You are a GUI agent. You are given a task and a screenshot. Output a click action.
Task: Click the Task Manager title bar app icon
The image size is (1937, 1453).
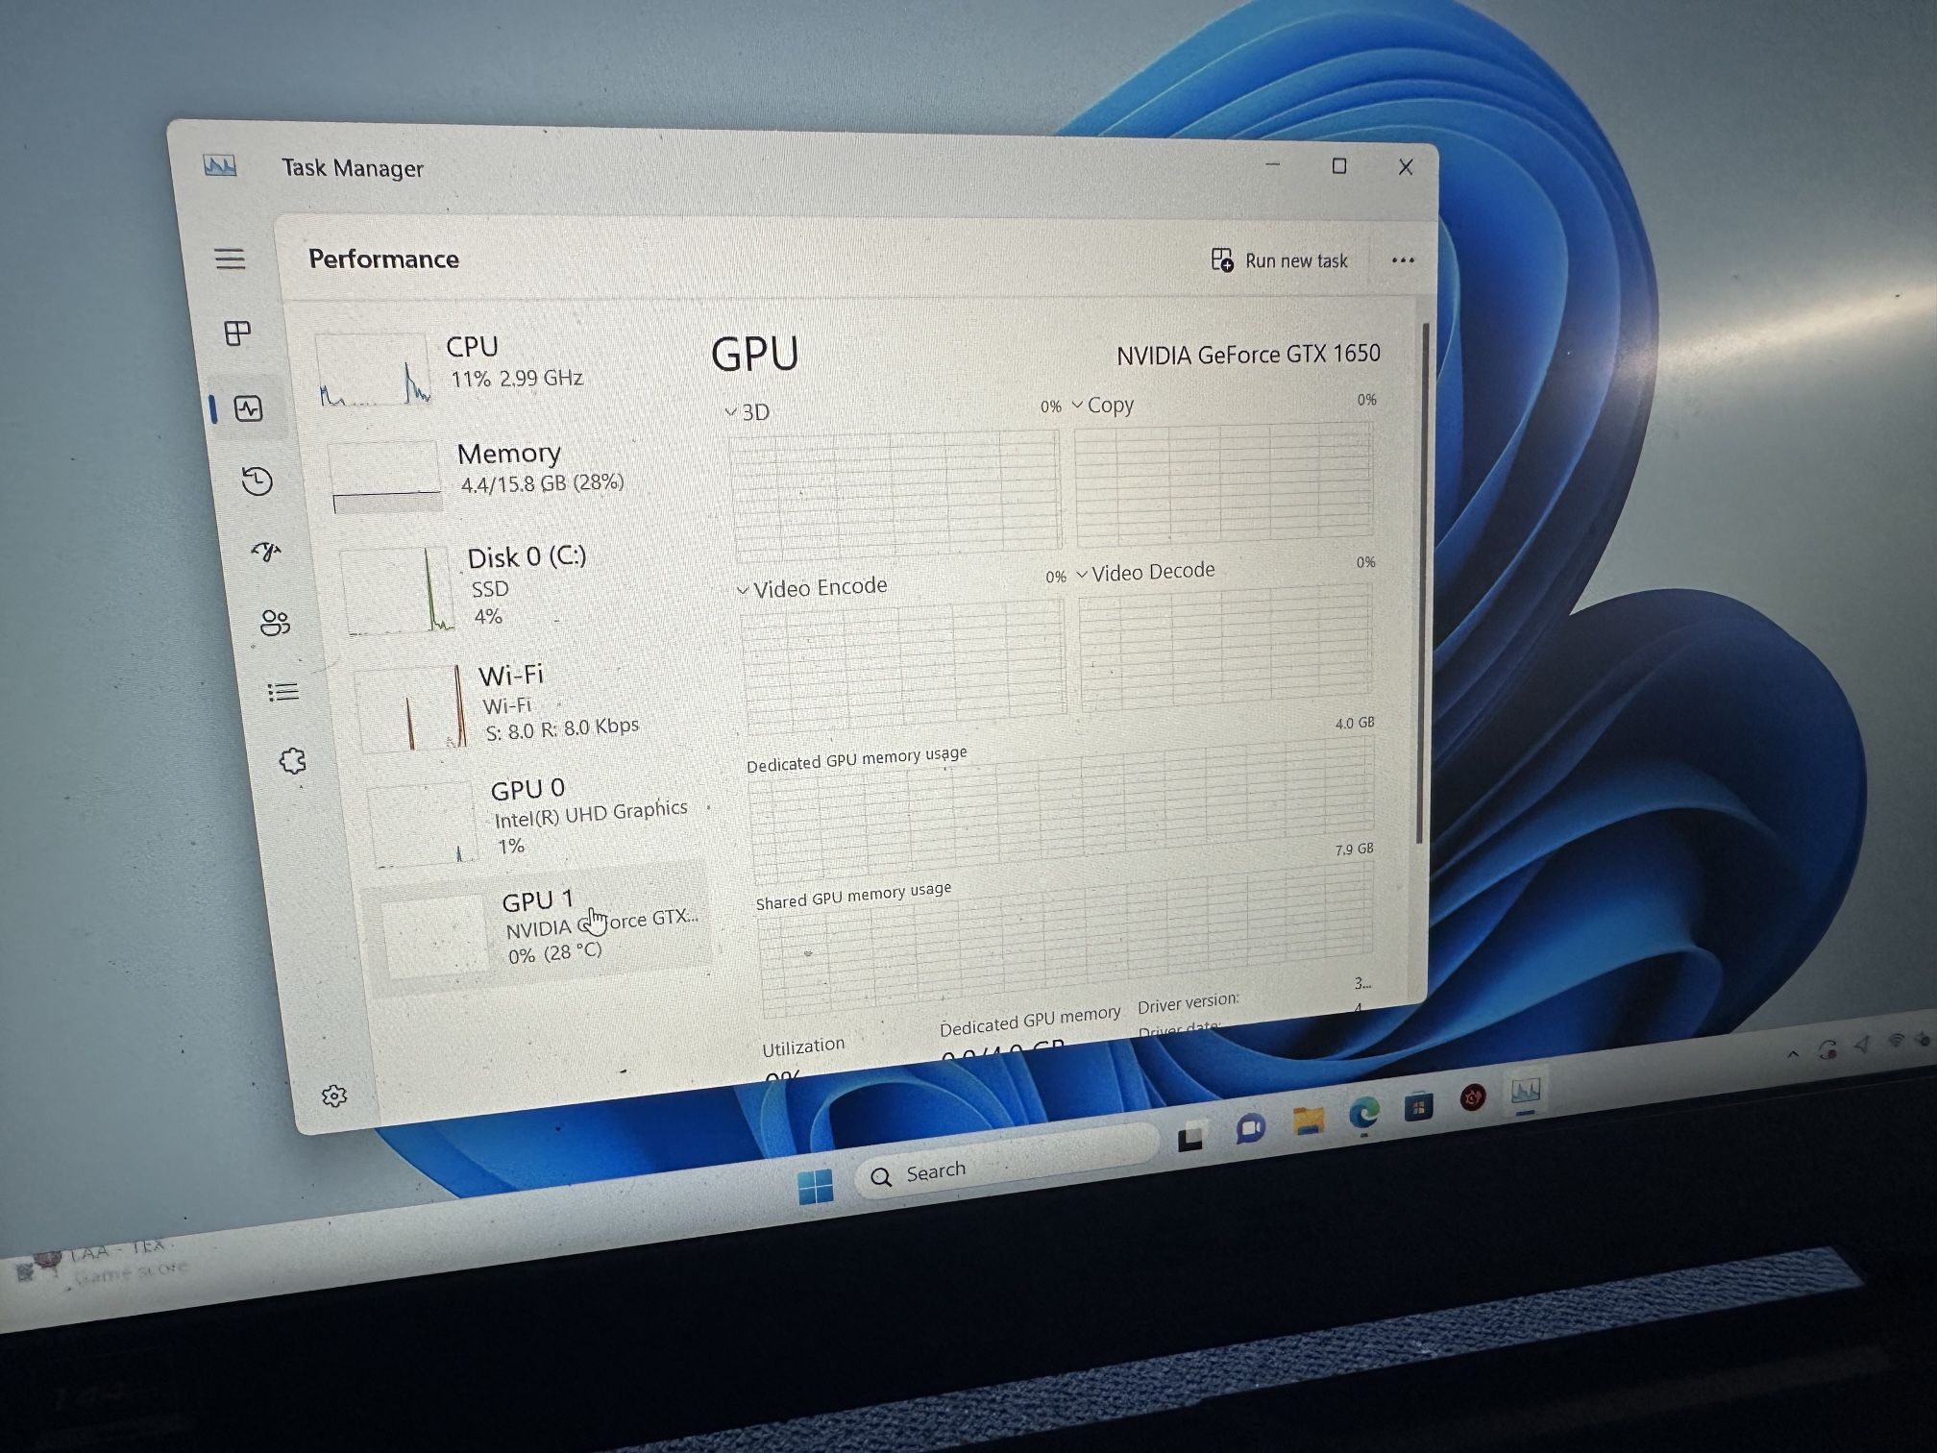coord(220,166)
